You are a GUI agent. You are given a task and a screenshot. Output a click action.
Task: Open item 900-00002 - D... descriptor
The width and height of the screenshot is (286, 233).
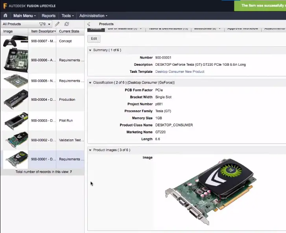[x=43, y=140]
